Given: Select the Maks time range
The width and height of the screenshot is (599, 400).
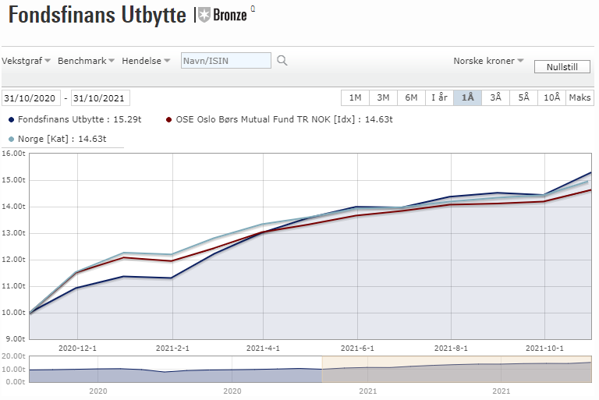Looking at the screenshot, I should (x=580, y=97).
